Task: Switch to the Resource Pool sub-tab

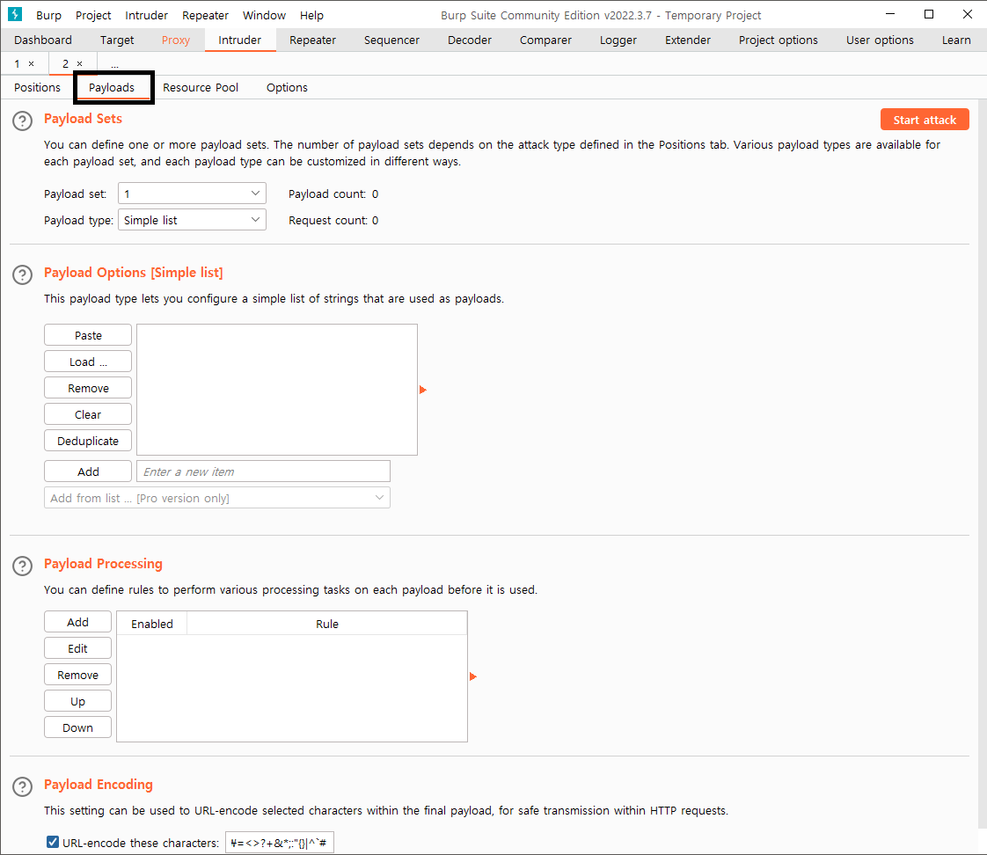Action: click(x=201, y=87)
